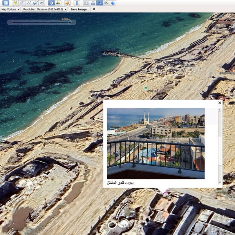Select the ruler measurement tool
The image size is (235, 235).
(x=77, y=3)
